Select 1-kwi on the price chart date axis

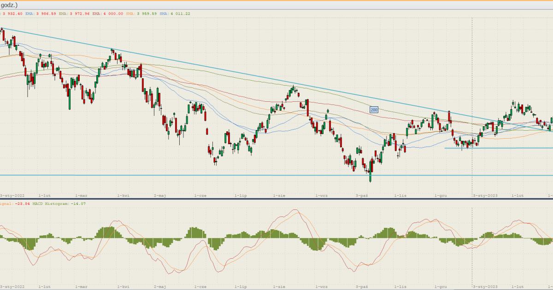tap(123, 196)
